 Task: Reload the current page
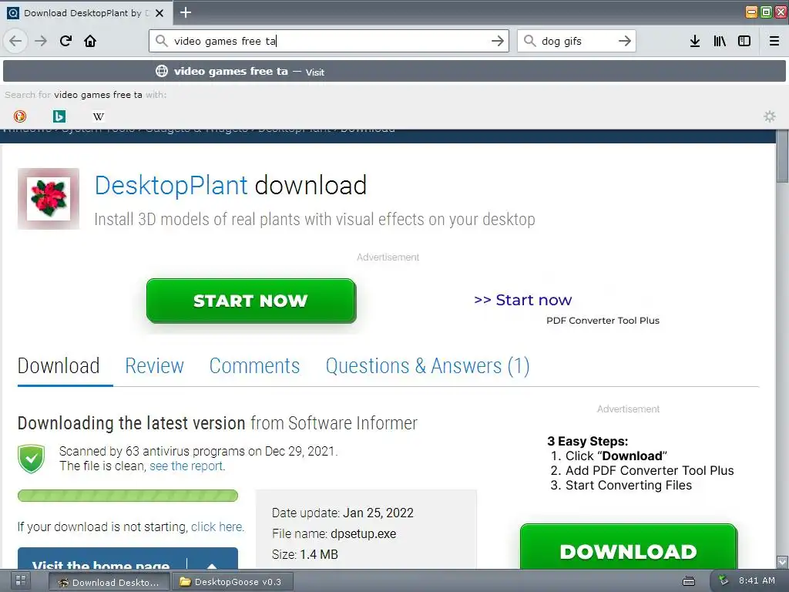pos(65,41)
